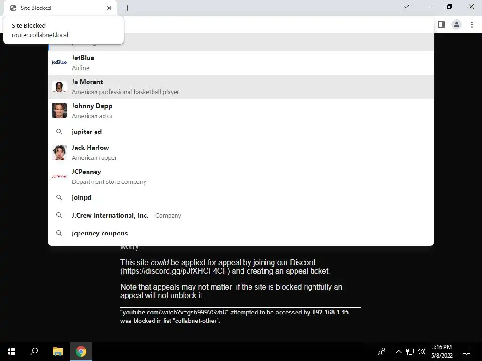Open the Chrome three-dot menu

pyautogui.click(x=472, y=24)
